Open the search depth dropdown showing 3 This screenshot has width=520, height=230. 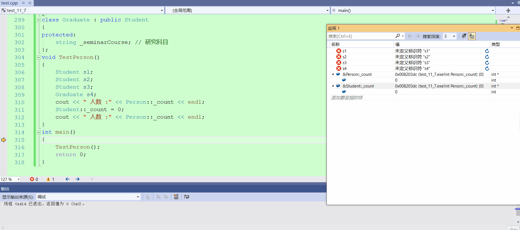click(x=454, y=36)
